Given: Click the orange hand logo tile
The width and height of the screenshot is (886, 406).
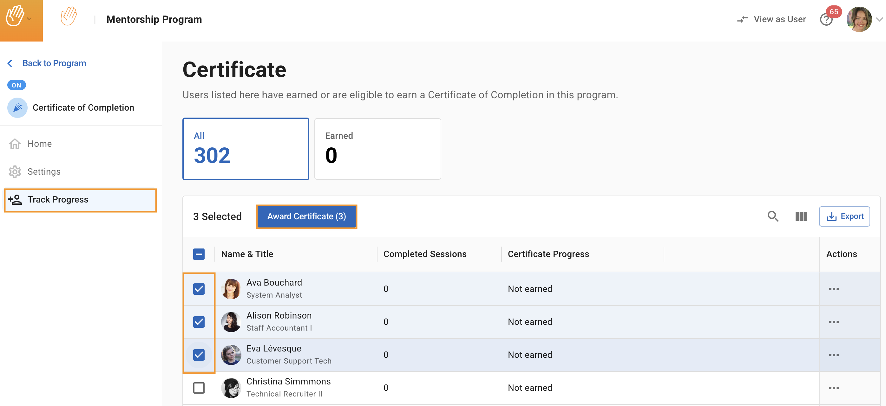Looking at the screenshot, I should [15, 16].
